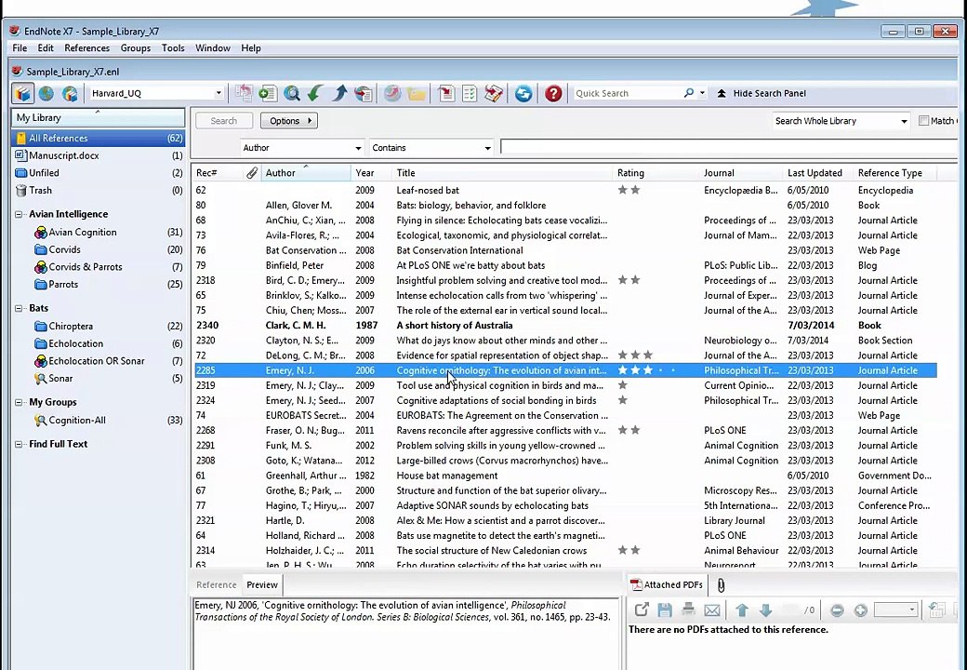Collapse the Avian Intelligence group set

(x=19, y=215)
